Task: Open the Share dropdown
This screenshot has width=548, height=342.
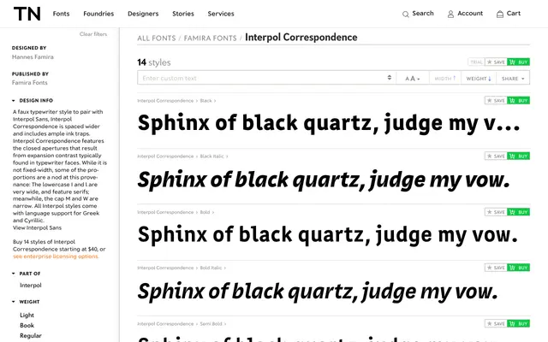Action: pyautogui.click(x=513, y=79)
